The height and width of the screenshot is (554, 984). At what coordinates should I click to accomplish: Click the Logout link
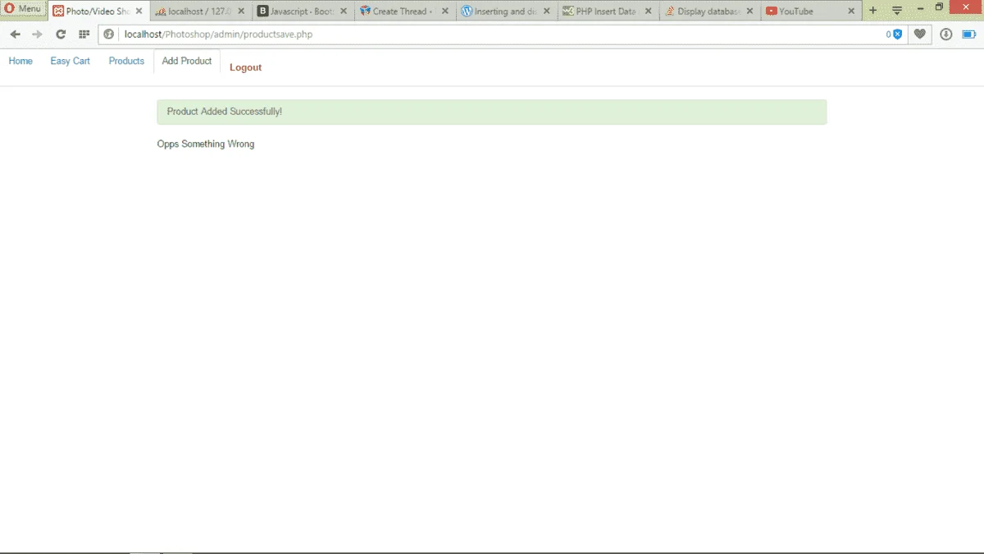(246, 67)
